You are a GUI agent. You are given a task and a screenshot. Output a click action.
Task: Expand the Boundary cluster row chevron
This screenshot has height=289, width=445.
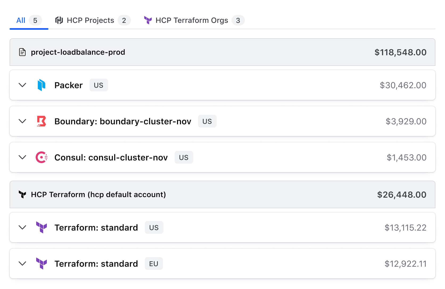[22, 121]
